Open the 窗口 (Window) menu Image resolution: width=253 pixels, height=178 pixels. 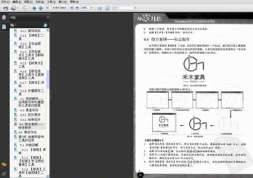[63, 2]
